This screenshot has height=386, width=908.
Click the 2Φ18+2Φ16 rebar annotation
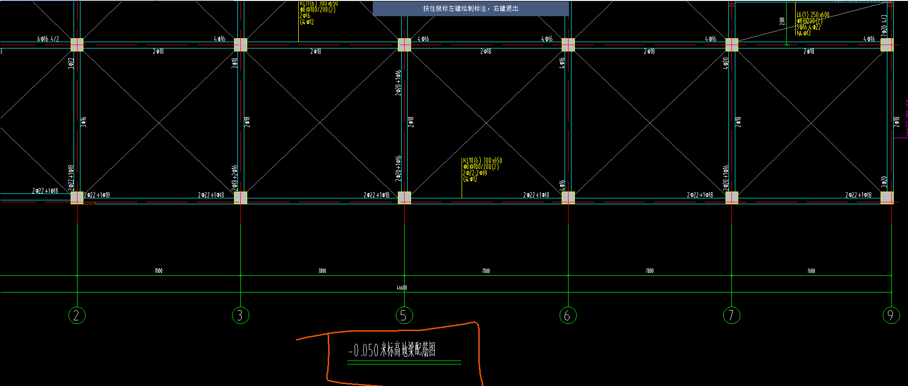point(234,178)
